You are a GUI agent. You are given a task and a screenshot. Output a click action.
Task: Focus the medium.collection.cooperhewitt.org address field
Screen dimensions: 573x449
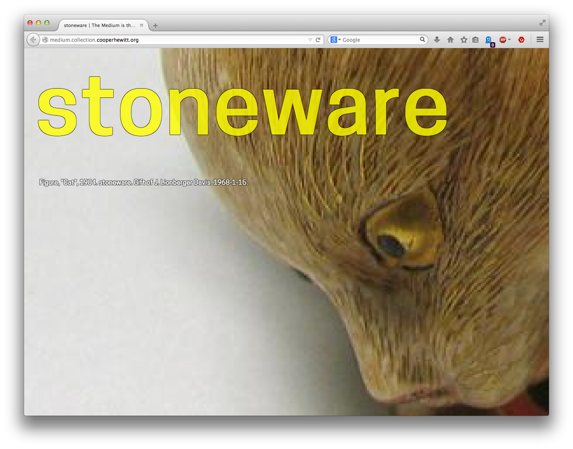(x=177, y=40)
